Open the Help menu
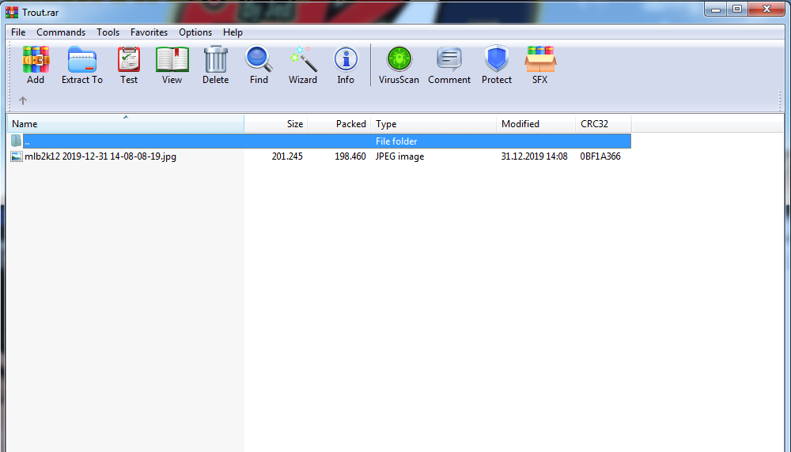Viewport: 791px width, 452px height. (x=233, y=32)
